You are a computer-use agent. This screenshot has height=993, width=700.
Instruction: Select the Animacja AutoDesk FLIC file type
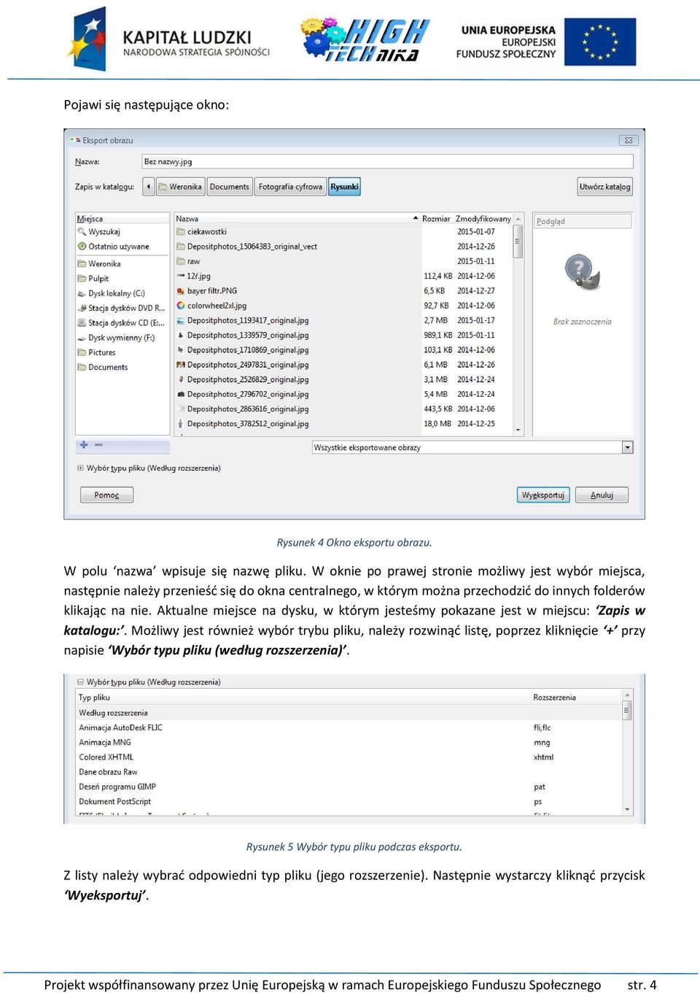[x=349, y=727]
